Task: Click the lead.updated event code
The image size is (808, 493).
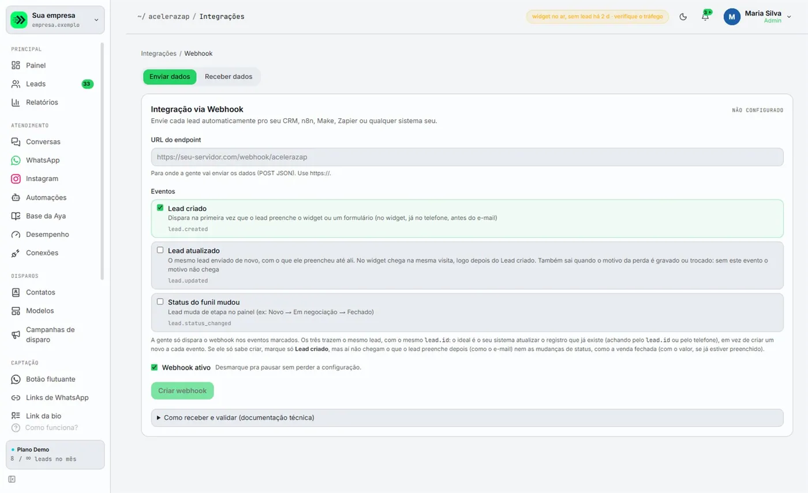Action: click(188, 281)
